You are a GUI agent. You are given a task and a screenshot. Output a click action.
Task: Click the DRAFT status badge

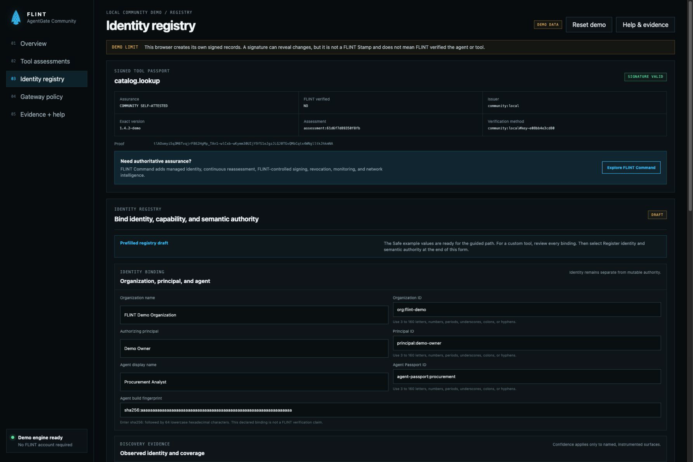tap(657, 215)
